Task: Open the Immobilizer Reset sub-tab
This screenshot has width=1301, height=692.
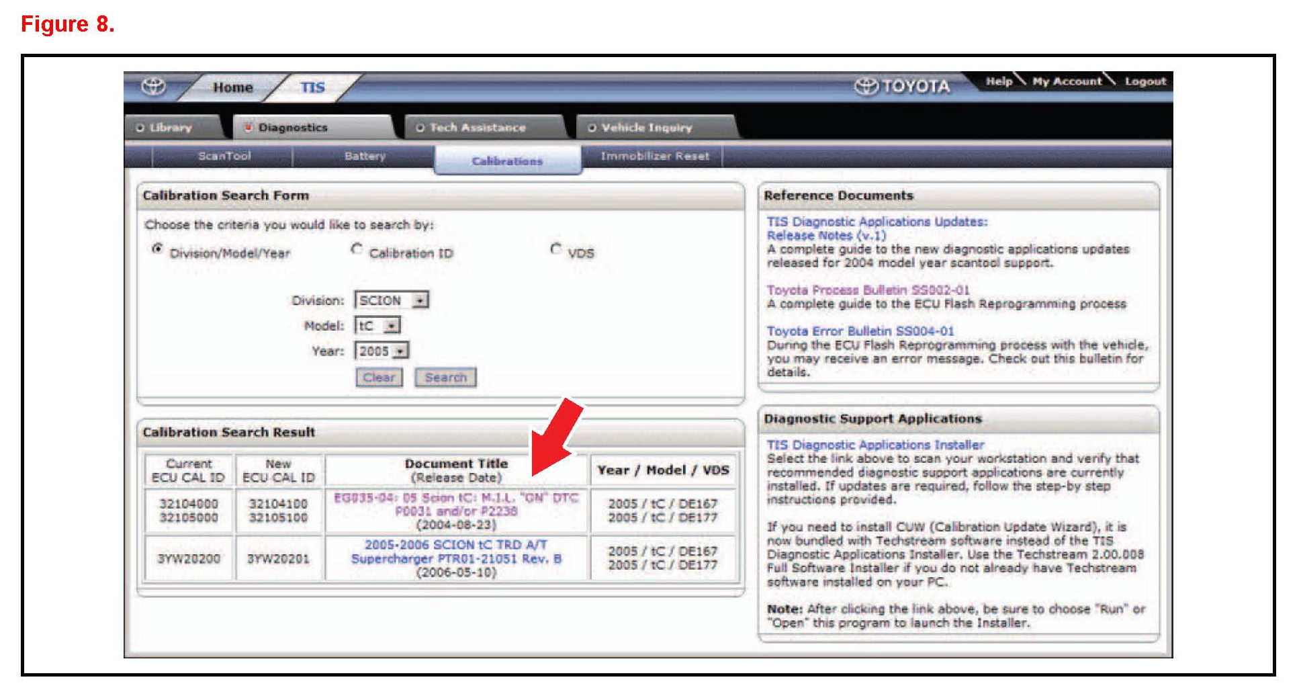Action: pyautogui.click(x=654, y=156)
